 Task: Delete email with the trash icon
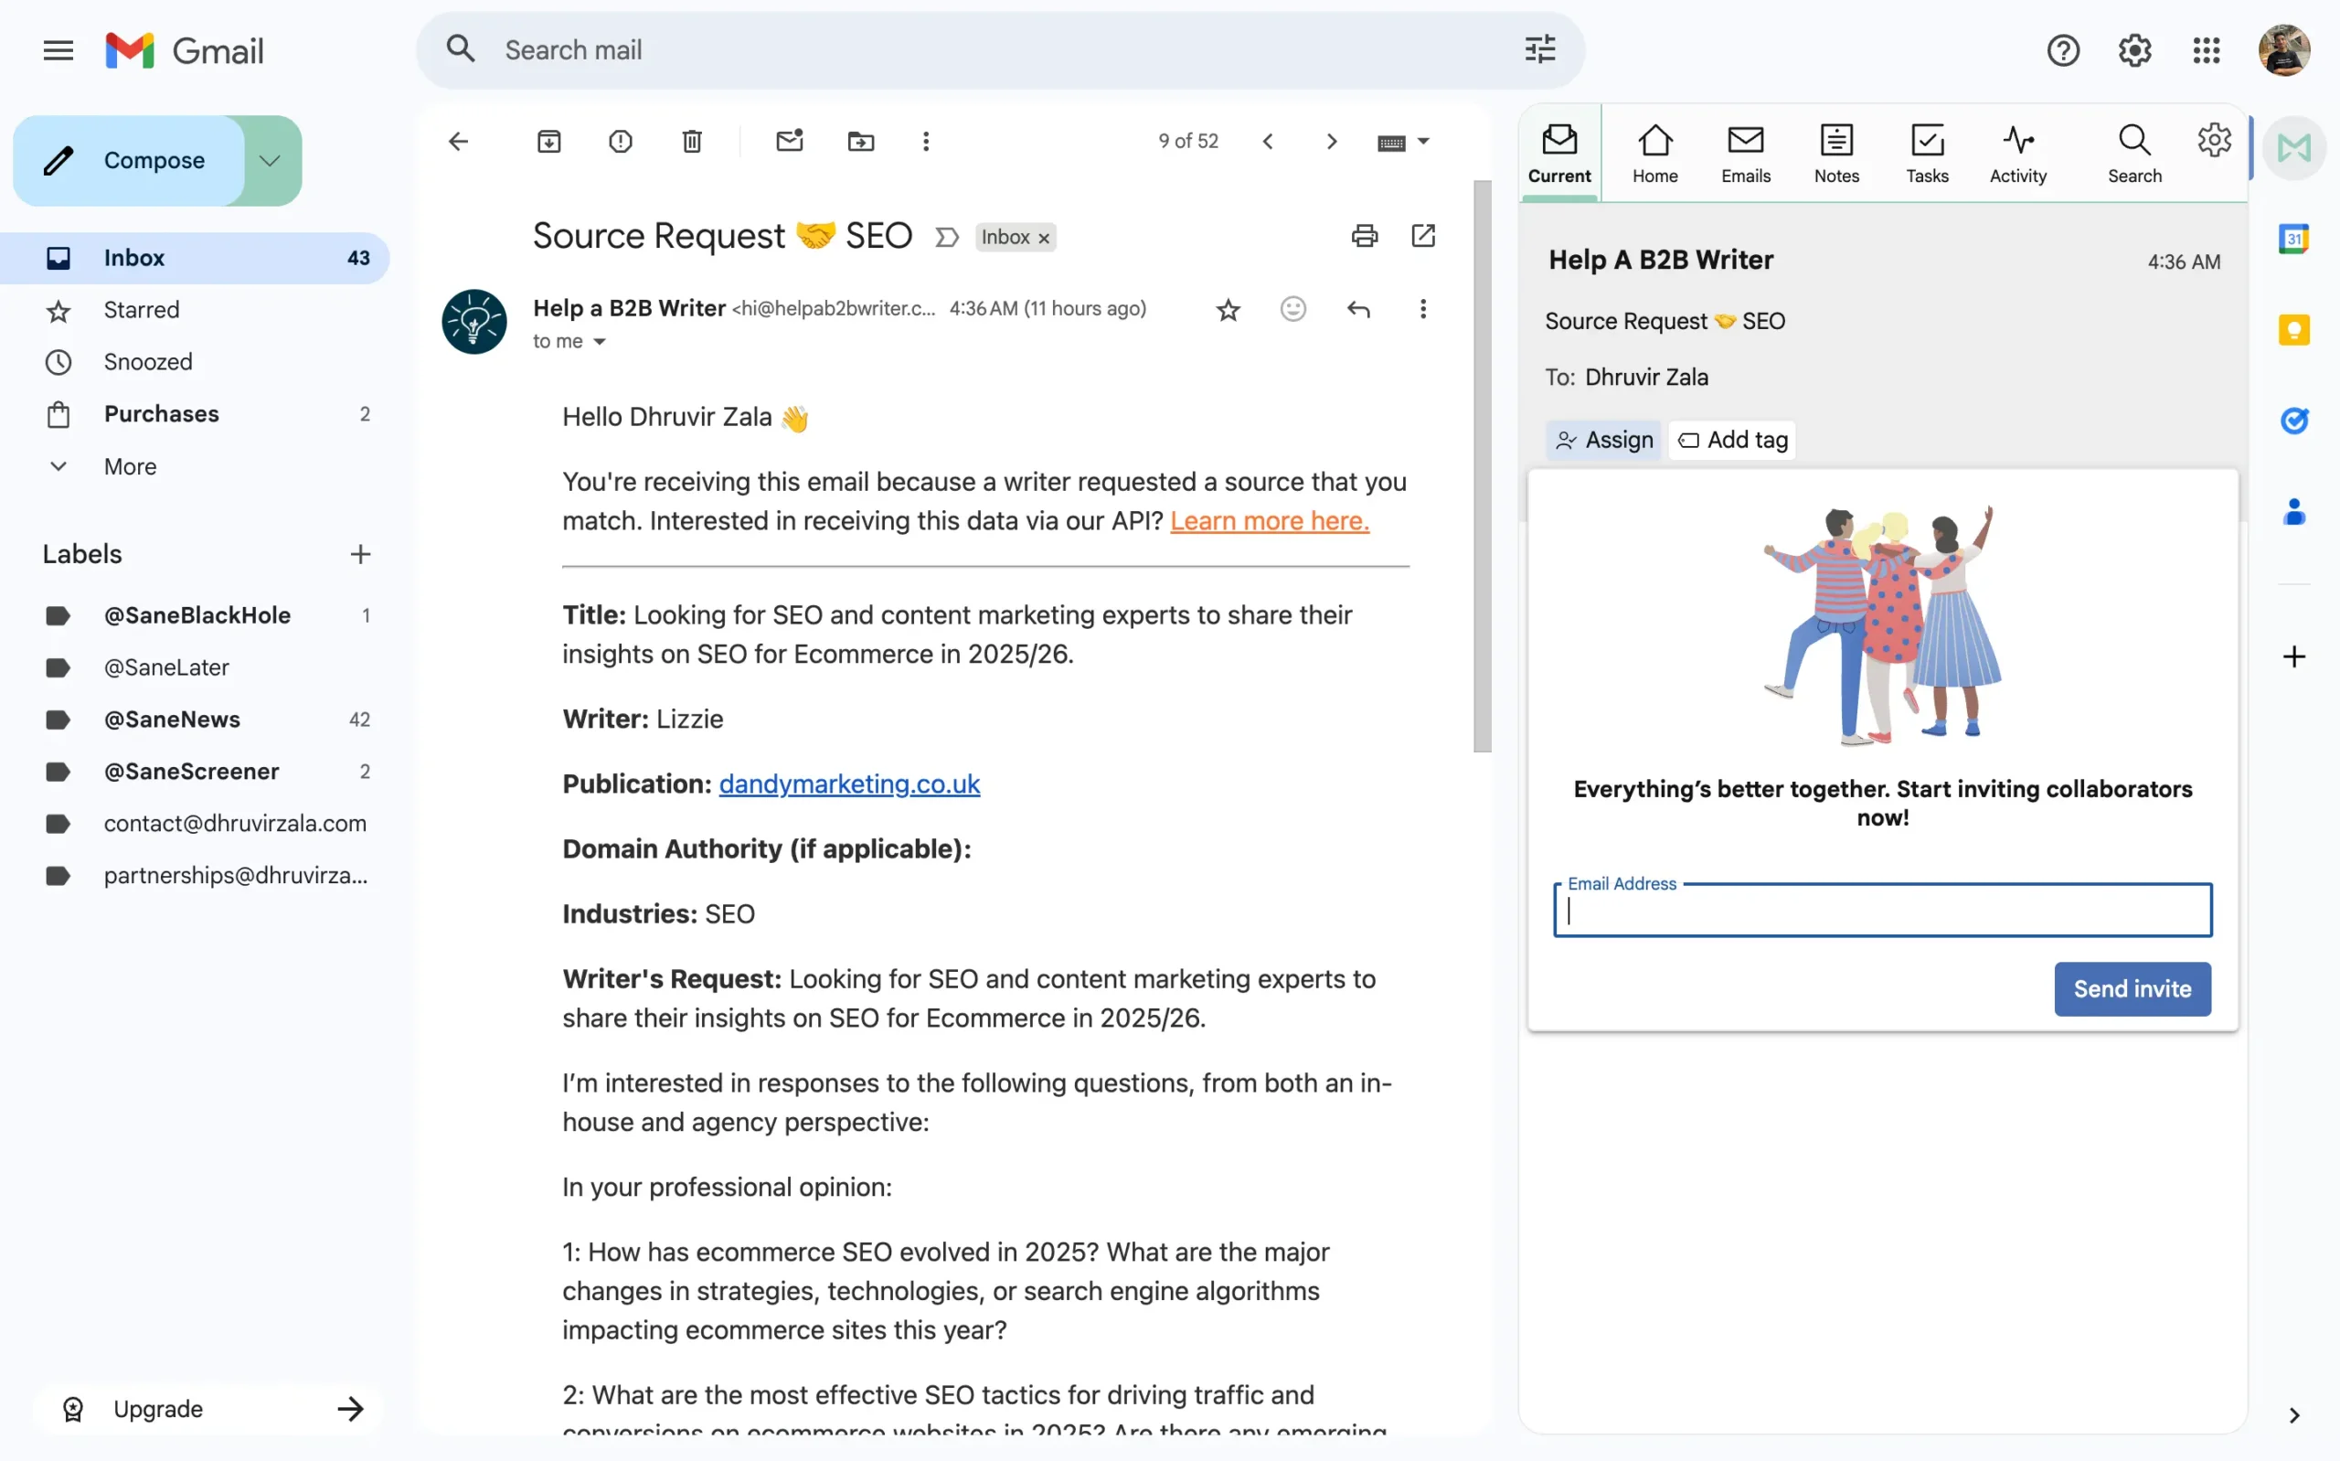click(691, 142)
